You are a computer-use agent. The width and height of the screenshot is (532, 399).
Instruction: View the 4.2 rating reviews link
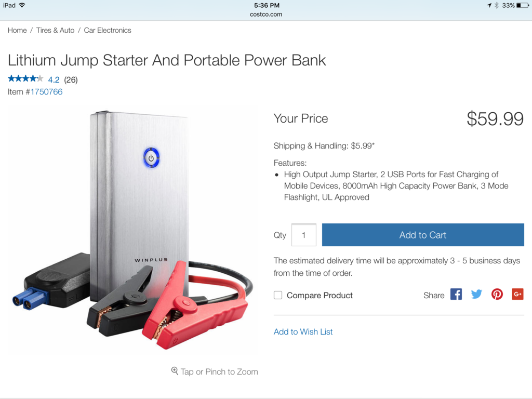pyautogui.click(x=54, y=79)
